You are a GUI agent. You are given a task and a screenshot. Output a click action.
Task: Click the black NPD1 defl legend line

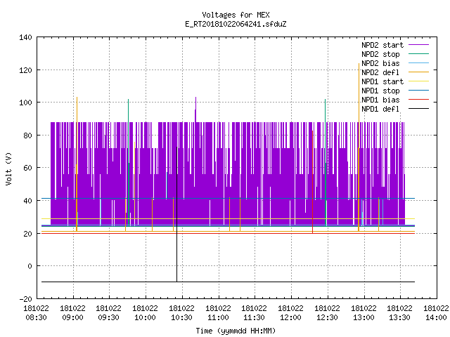coord(418,109)
